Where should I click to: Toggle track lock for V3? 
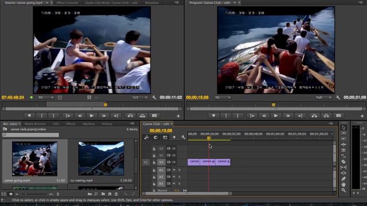(154, 149)
